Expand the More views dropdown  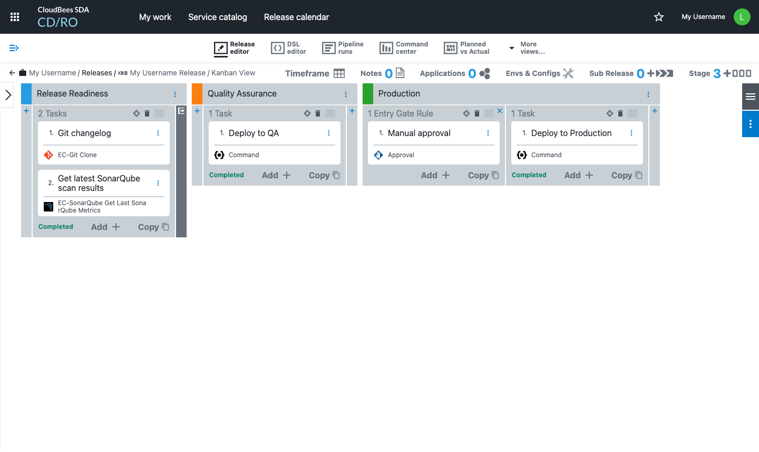point(527,48)
